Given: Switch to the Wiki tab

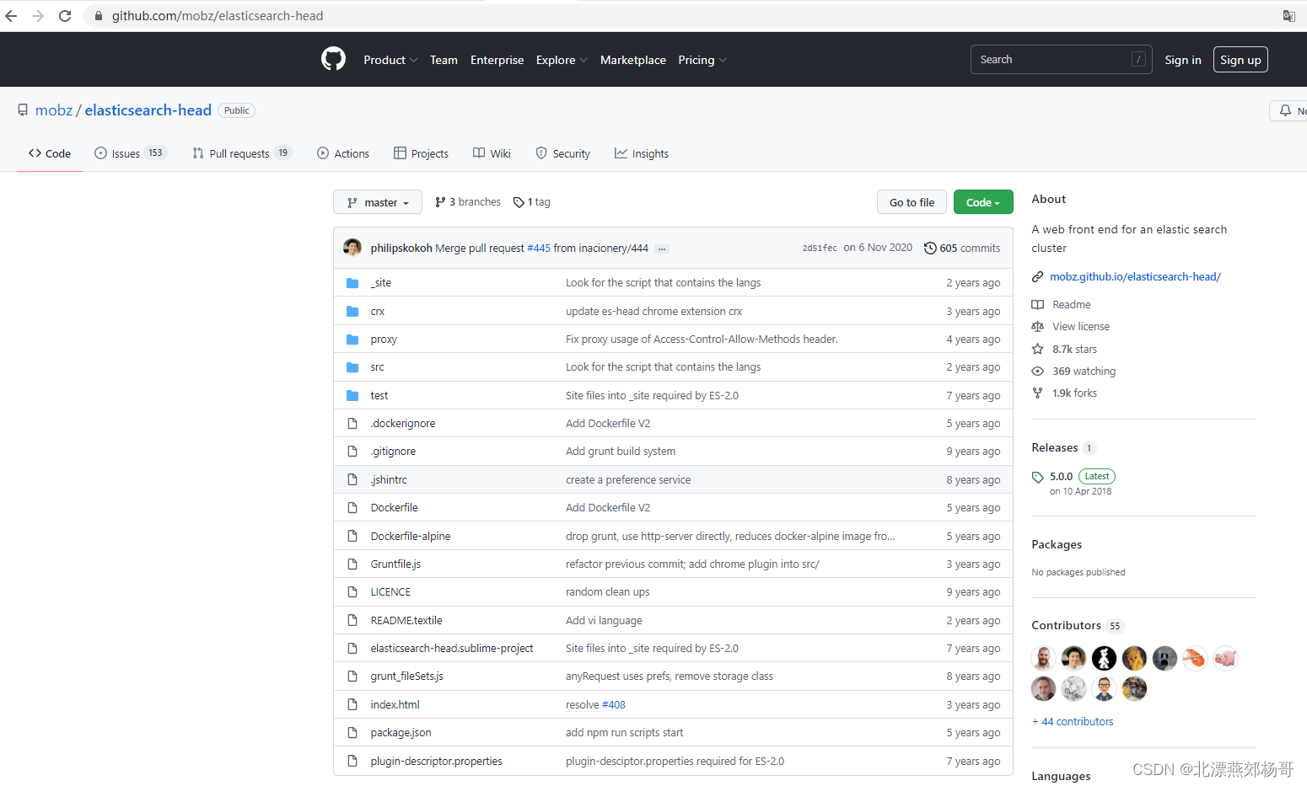Looking at the screenshot, I should pyautogui.click(x=492, y=153).
